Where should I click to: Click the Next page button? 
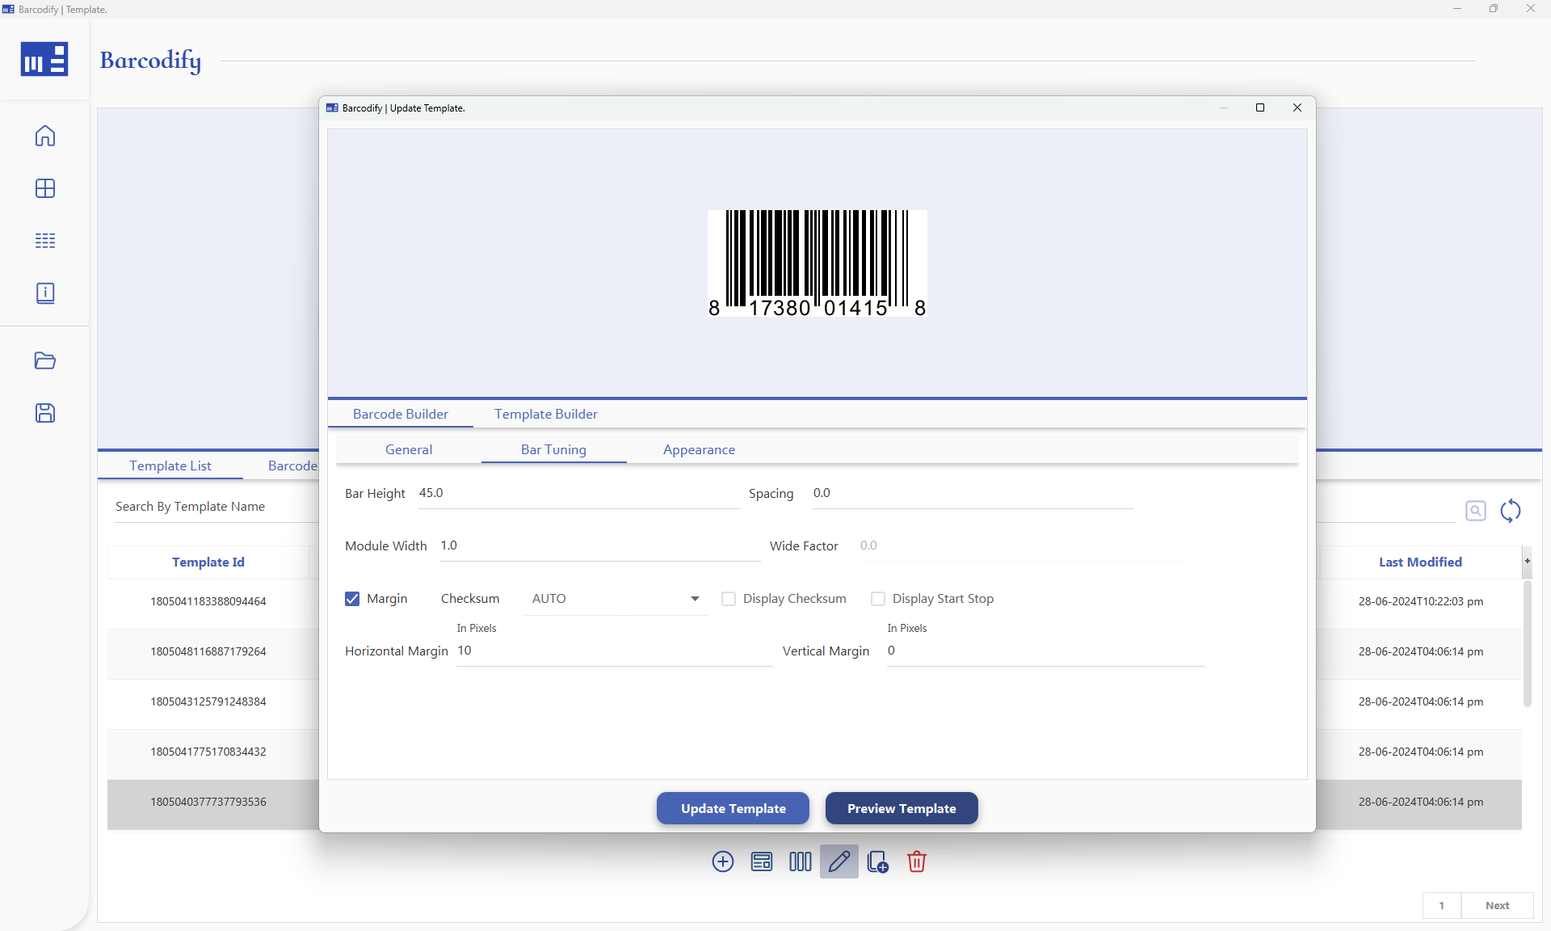(x=1497, y=906)
